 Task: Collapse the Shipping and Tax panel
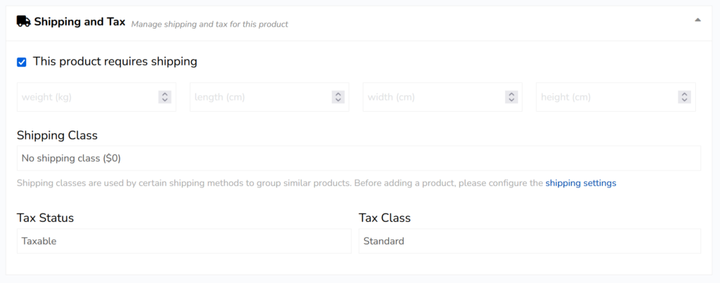[697, 20]
